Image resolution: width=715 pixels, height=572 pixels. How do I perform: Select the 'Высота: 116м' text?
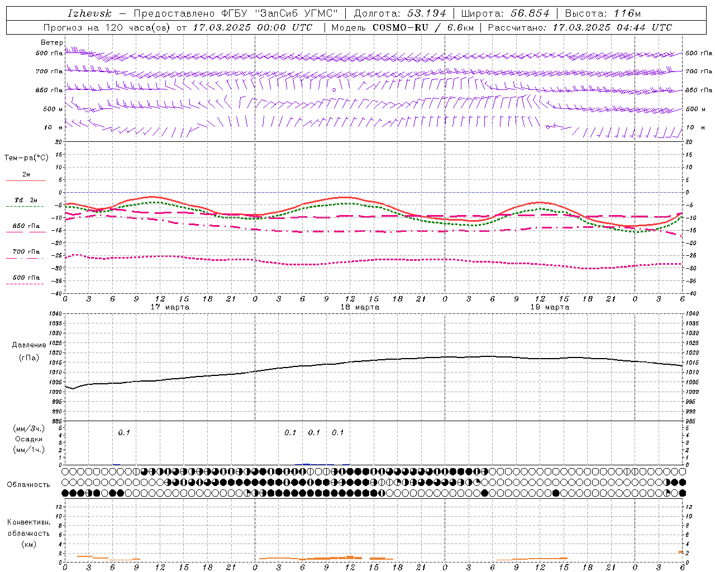tap(603, 13)
